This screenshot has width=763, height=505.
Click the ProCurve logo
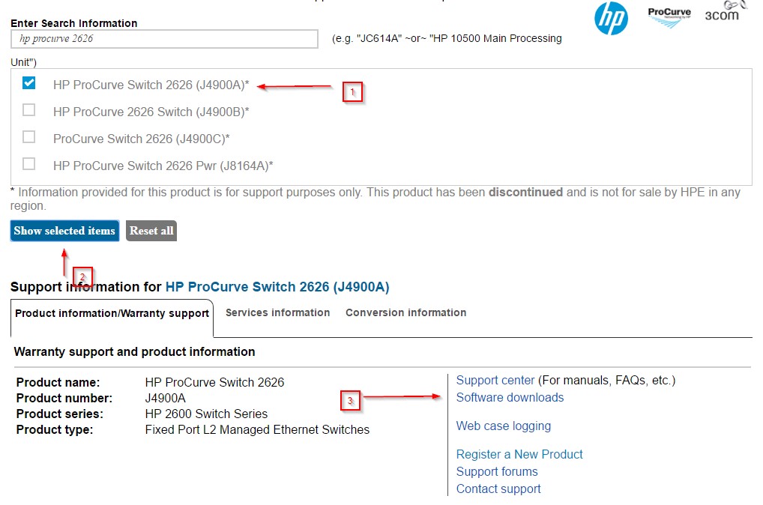669,17
